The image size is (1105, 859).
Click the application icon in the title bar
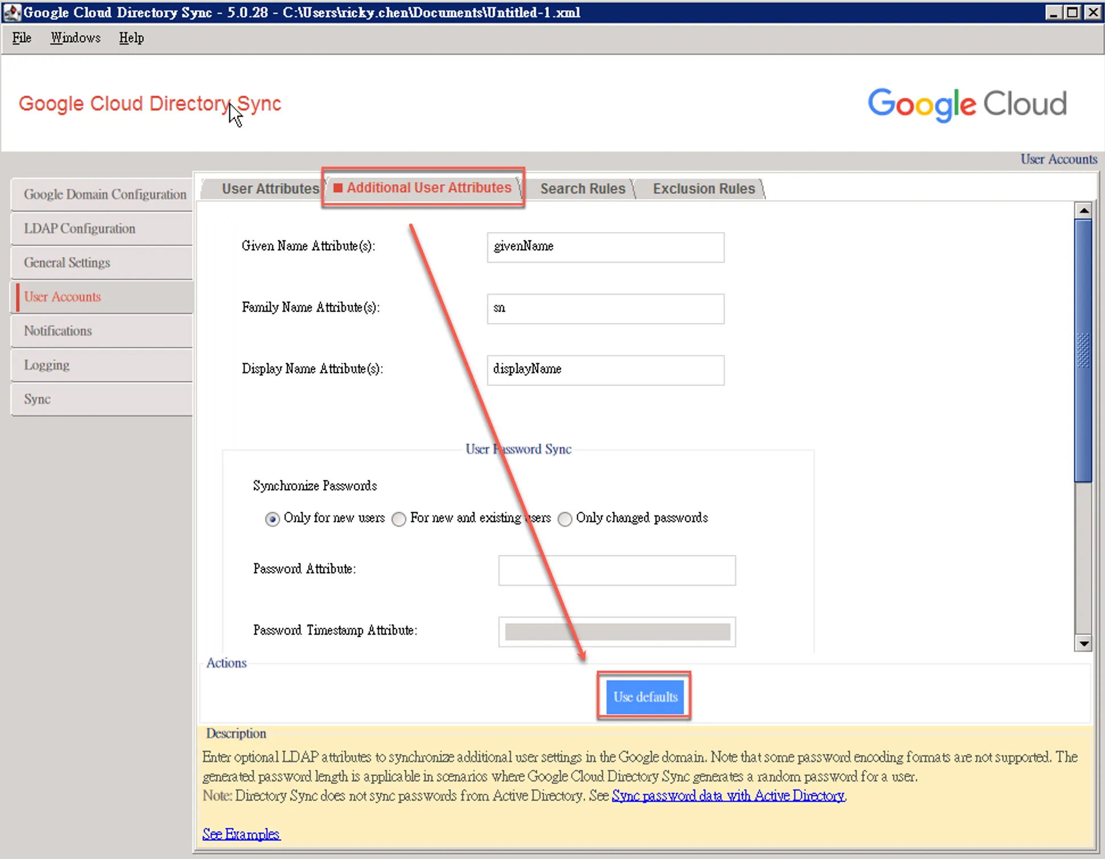(x=11, y=12)
